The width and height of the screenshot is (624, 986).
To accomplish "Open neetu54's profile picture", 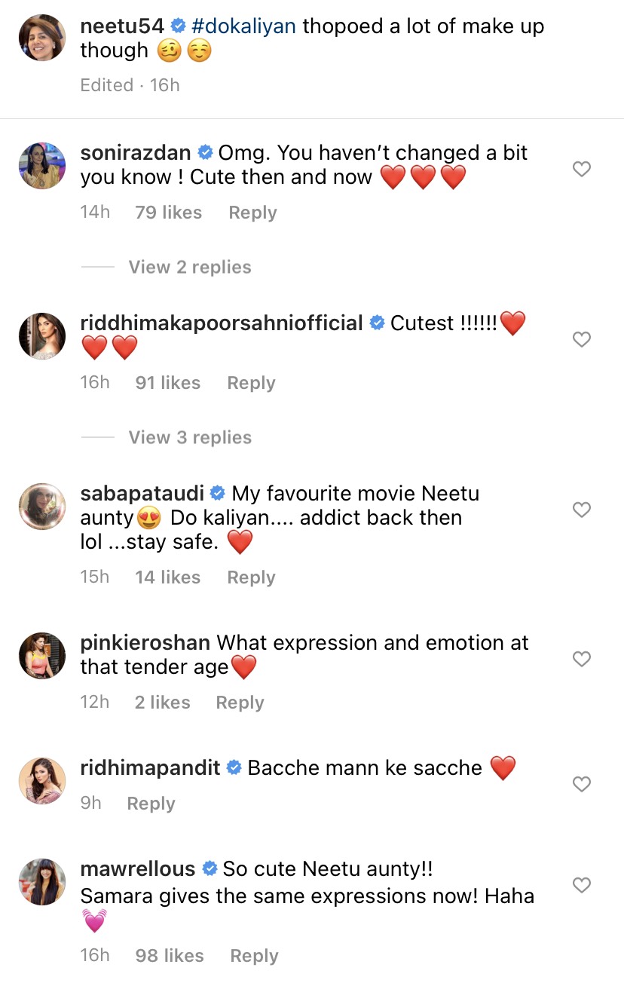I will [x=42, y=38].
